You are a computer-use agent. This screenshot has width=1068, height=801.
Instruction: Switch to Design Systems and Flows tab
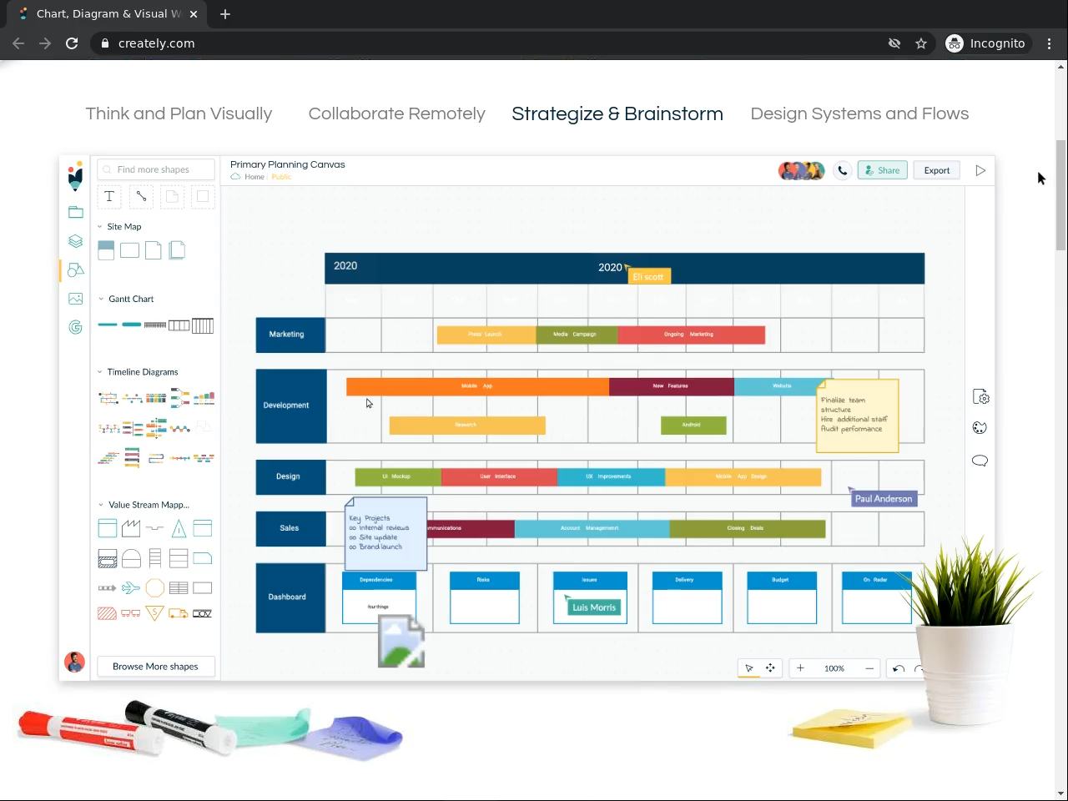click(859, 113)
